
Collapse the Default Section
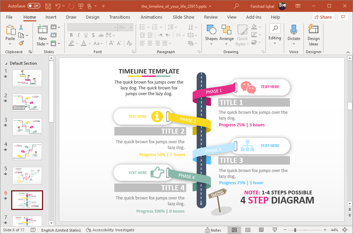(6, 63)
